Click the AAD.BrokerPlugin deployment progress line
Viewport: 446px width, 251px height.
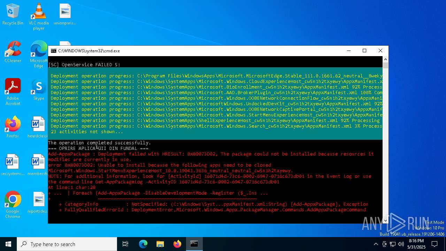[x=216, y=93]
